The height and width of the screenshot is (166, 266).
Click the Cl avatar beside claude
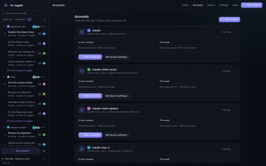tap(89, 31)
